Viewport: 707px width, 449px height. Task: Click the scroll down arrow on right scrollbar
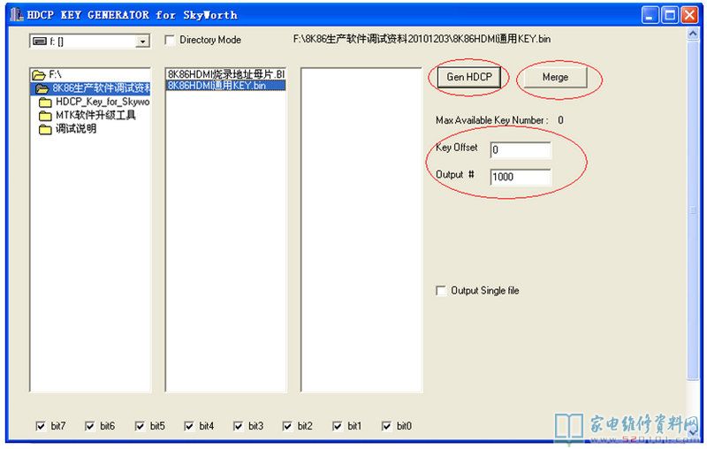click(693, 433)
